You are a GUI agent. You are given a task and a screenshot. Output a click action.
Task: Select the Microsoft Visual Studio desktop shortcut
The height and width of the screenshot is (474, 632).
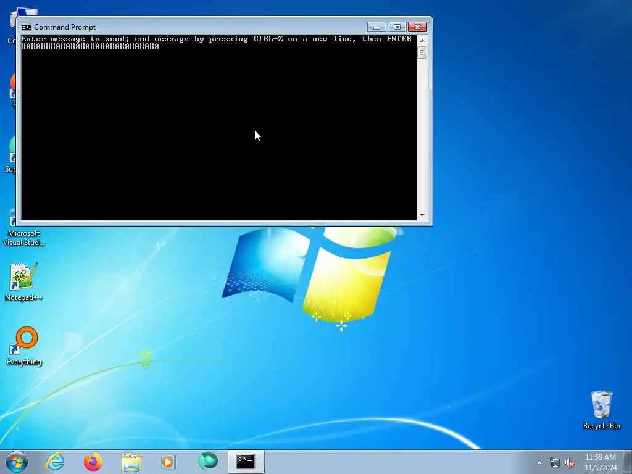[23, 228]
